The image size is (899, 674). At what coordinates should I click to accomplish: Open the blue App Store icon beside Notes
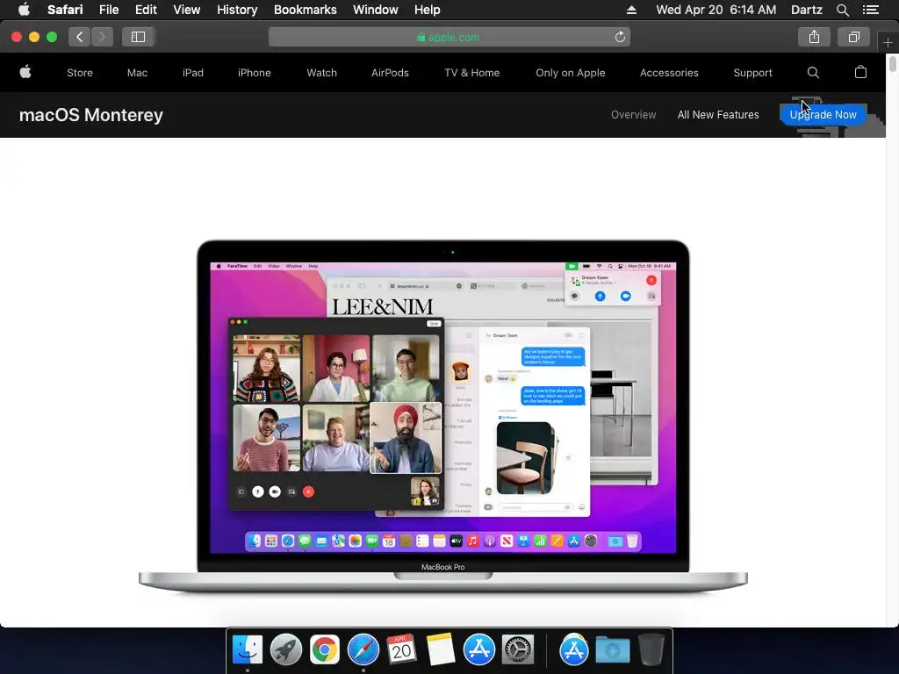tap(478, 650)
